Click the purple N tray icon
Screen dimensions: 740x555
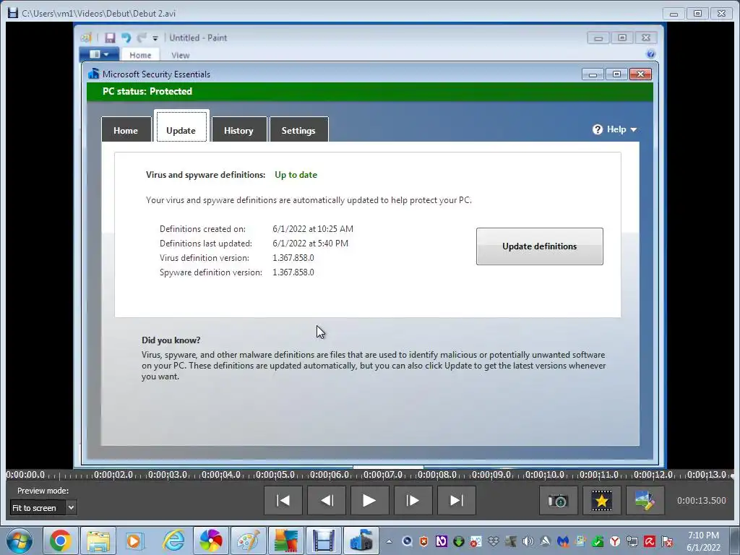tap(442, 541)
